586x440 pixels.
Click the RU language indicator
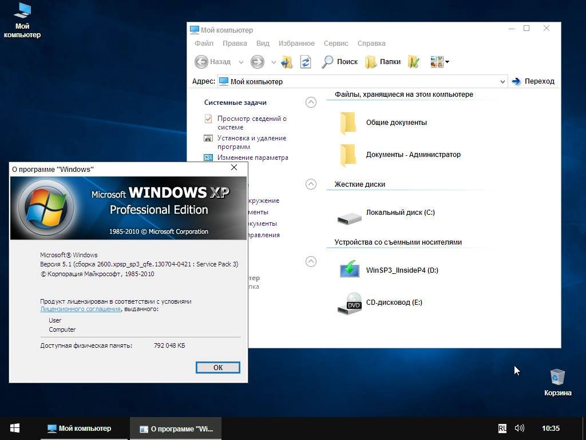tap(502, 429)
